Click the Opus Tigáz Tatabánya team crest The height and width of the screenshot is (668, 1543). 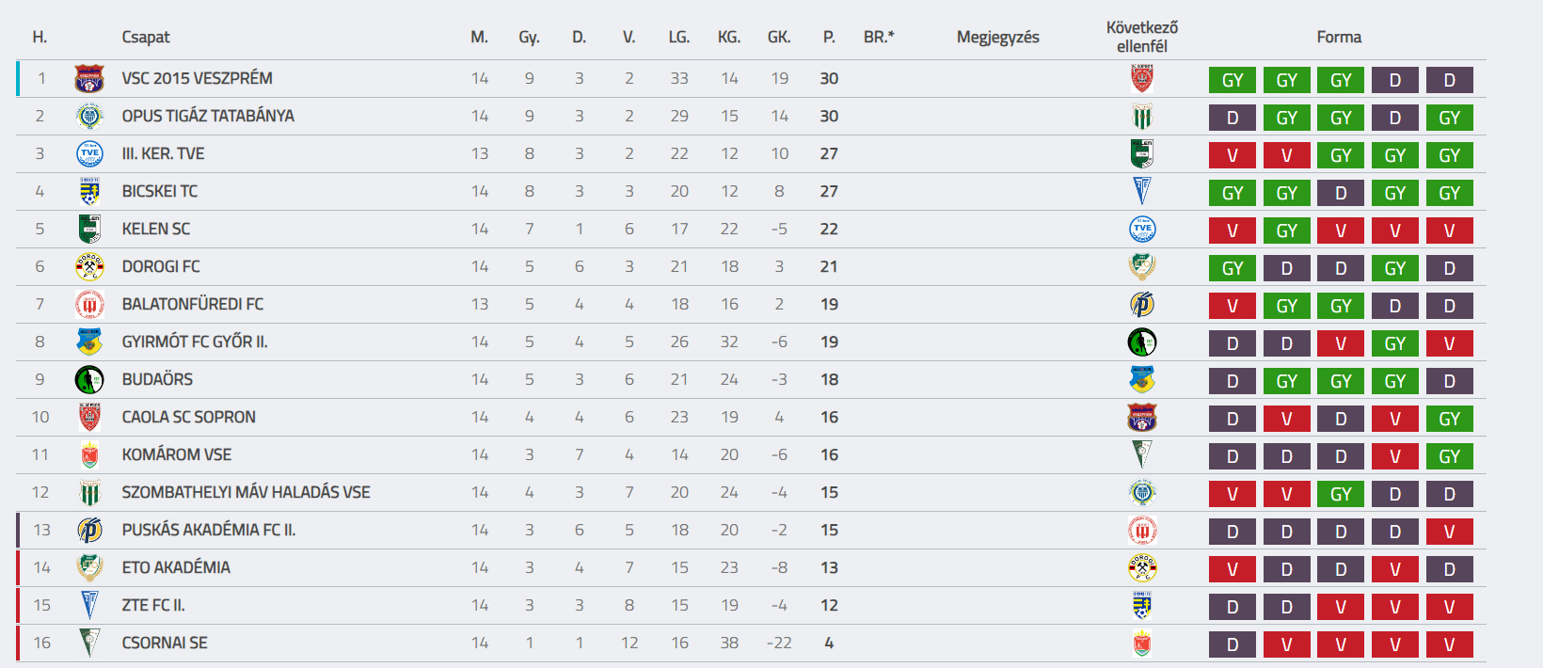(x=89, y=117)
